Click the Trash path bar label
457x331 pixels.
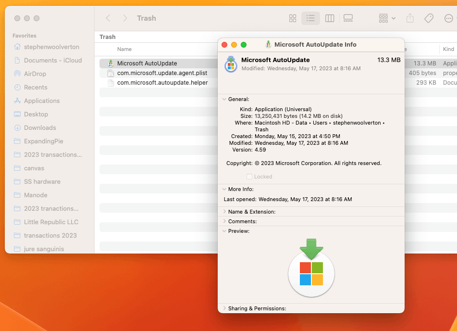point(108,37)
